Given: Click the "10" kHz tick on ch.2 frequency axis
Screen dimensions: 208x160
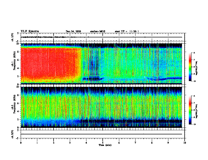Looking at the screenshot, I should tap(18, 87).
